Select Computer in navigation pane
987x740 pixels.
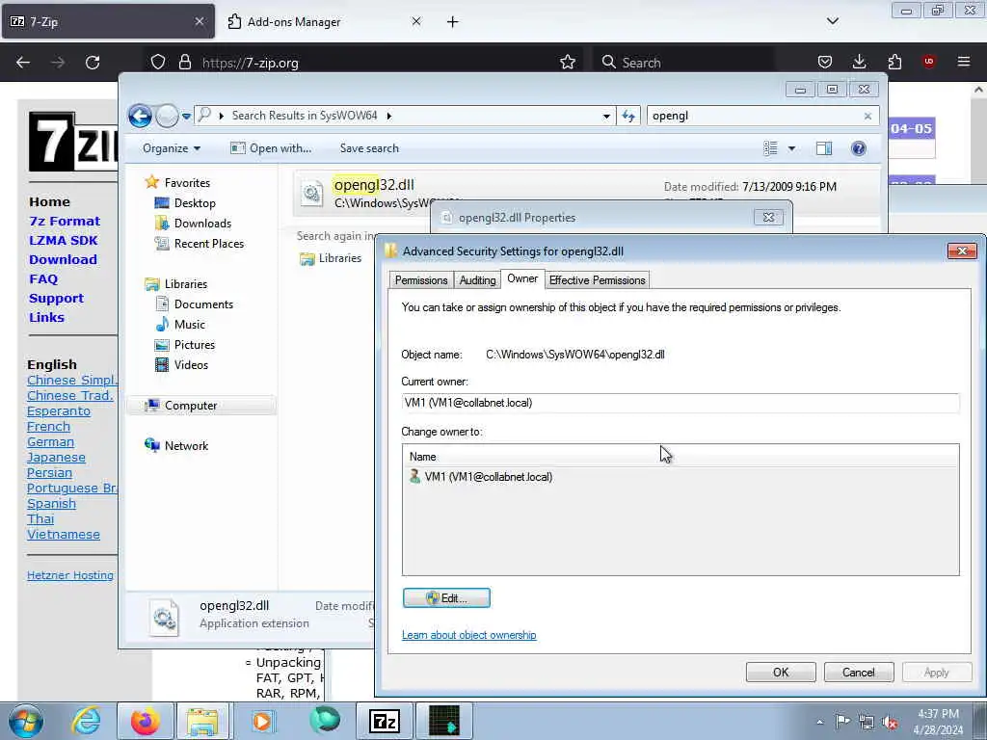[201, 406]
